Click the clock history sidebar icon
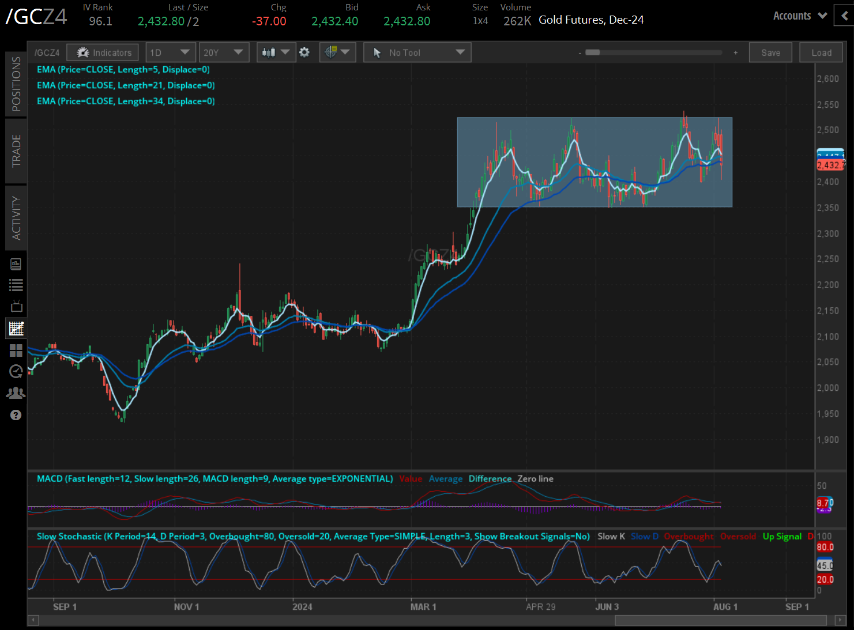The height and width of the screenshot is (630, 854). point(16,371)
